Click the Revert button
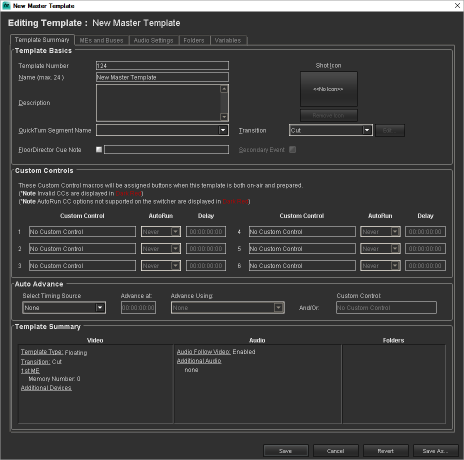Image resolution: width=464 pixels, height=460 pixels. (x=385, y=450)
